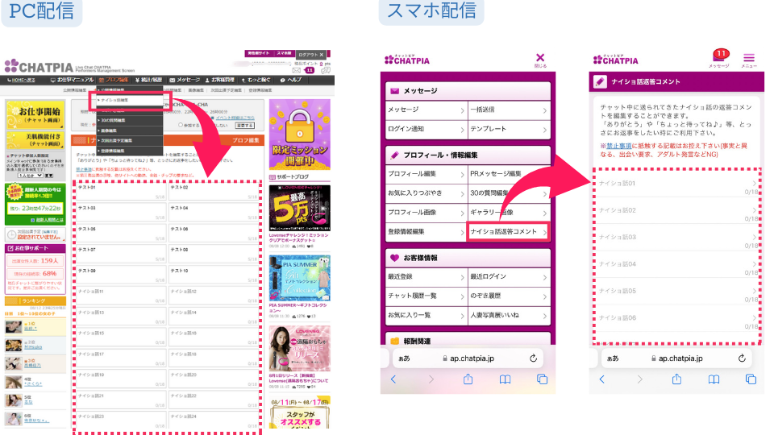Reload the page in the left Safari address bar
This screenshot has height=435, width=774.
(x=532, y=358)
